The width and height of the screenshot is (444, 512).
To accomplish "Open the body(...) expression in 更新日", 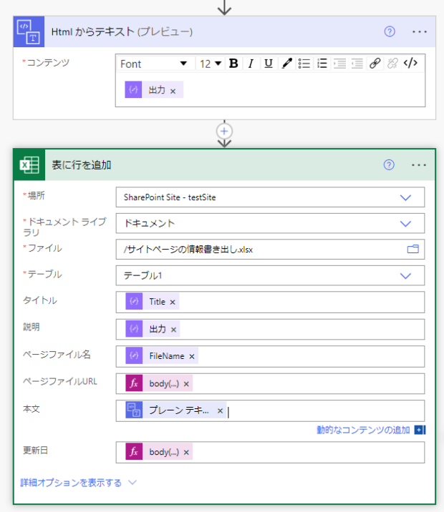I will point(159,452).
